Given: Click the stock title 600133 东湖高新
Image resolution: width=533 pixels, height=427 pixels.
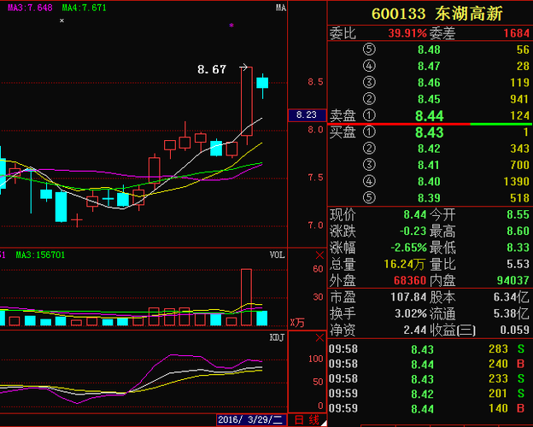Looking at the screenshot, I should [436, 15].
